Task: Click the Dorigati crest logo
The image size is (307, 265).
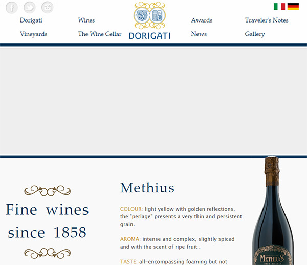Action: pyautogui.click(x=149, y=15)
